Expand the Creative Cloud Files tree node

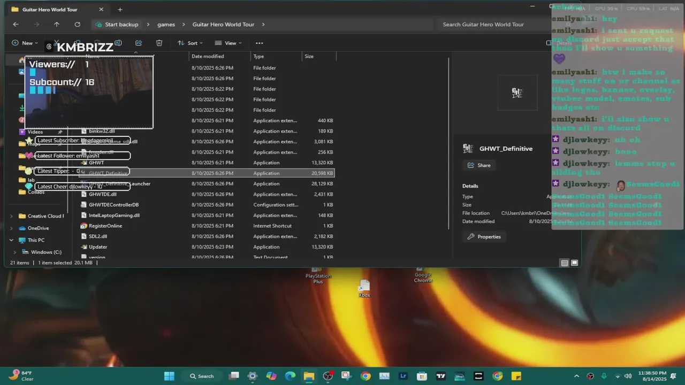(x=11, y=216)
